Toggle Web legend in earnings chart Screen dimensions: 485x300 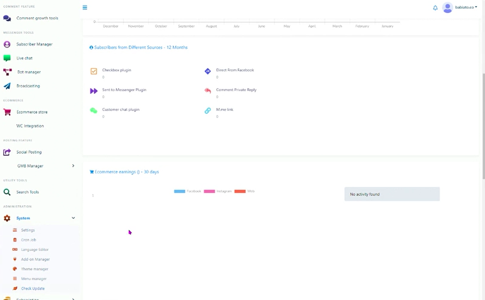[244, 191]
